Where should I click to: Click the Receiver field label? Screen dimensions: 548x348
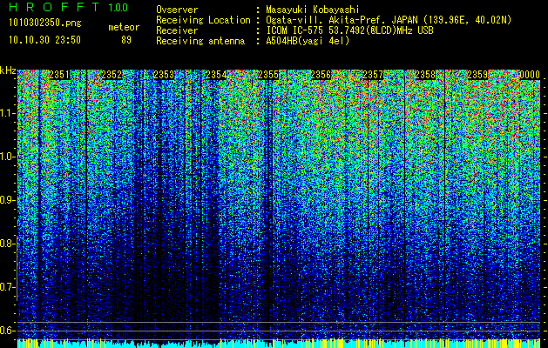(177, 30)
